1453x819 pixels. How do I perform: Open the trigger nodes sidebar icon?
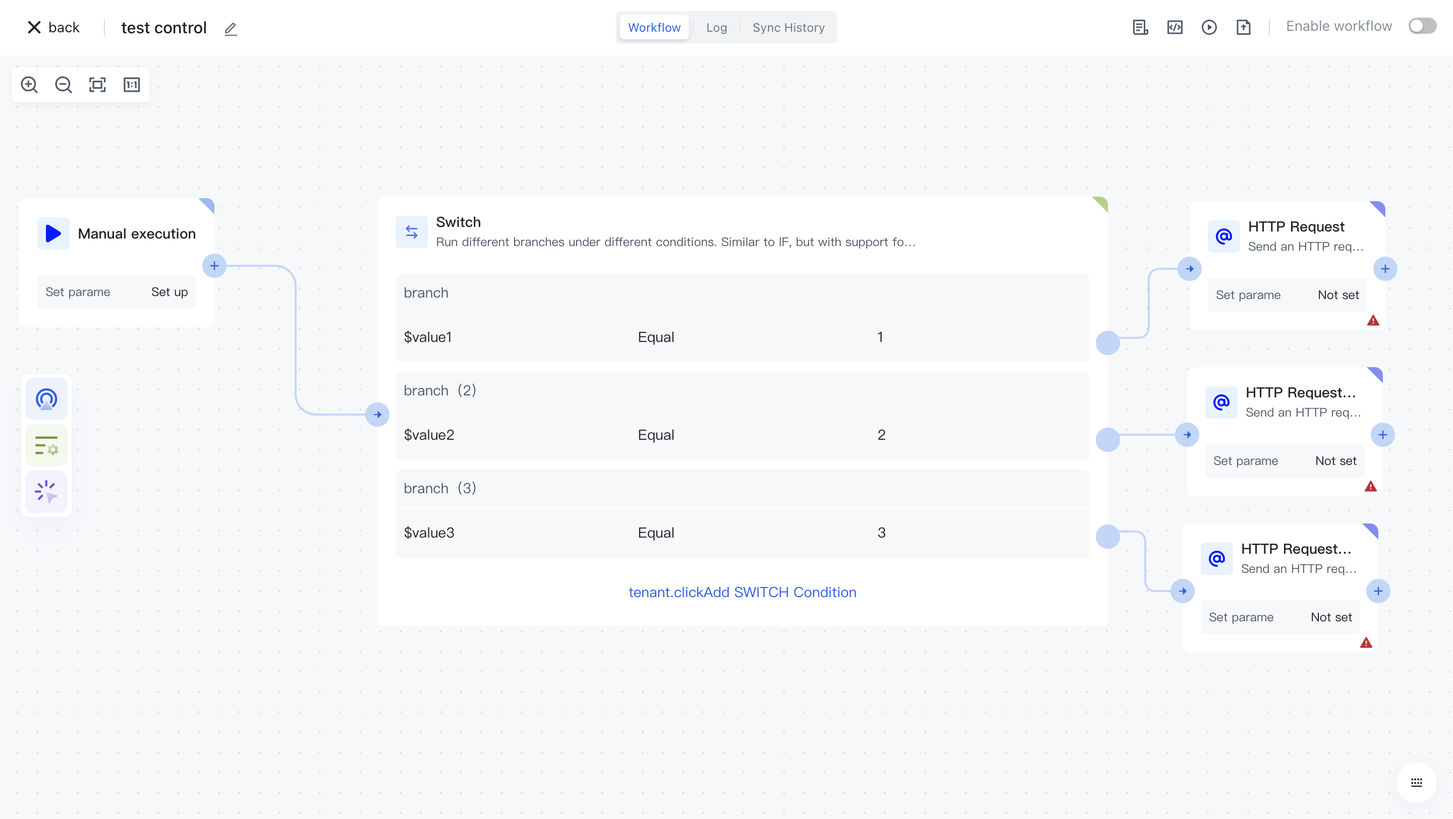[x=46, y=399]
